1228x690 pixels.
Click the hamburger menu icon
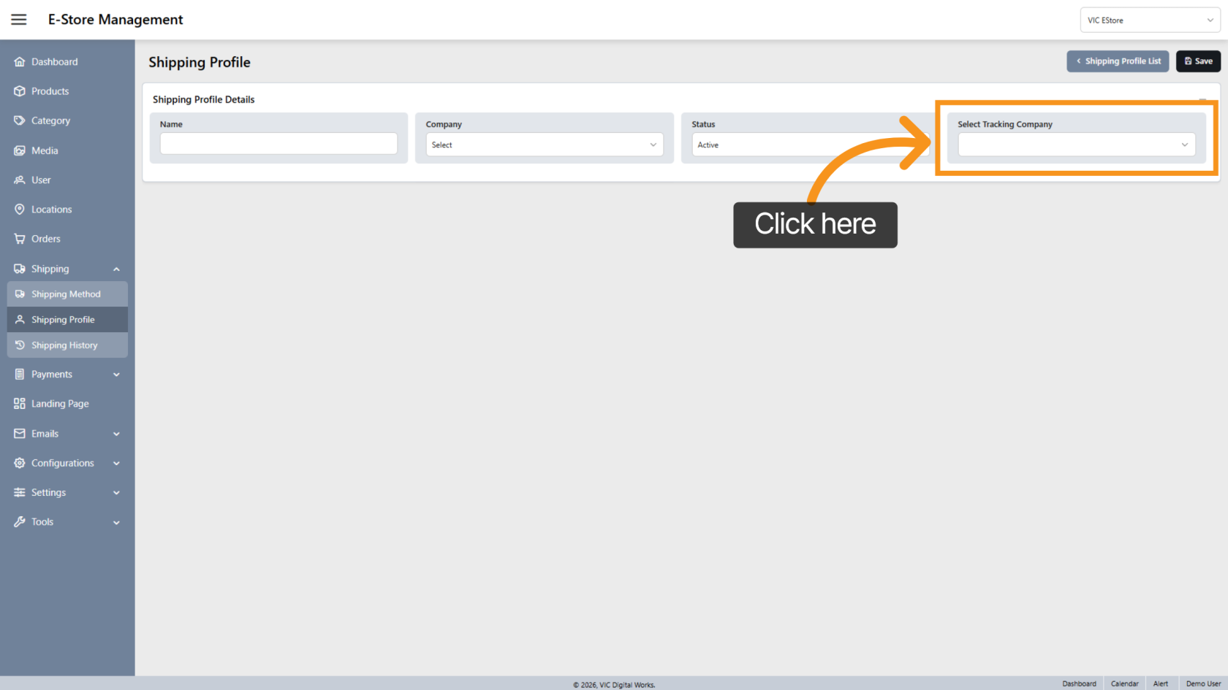tap(19, 20)
